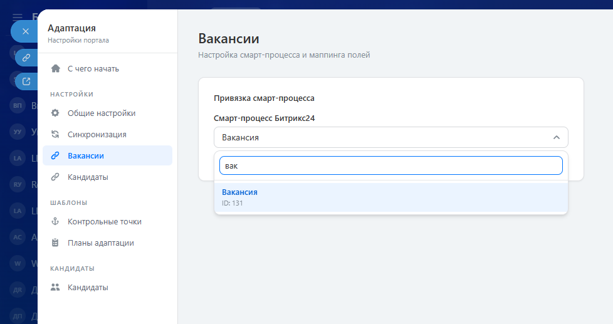Viewport: 613px width, 324px height.
Task: Open Планы адаптации section
Action: (108, 243)
